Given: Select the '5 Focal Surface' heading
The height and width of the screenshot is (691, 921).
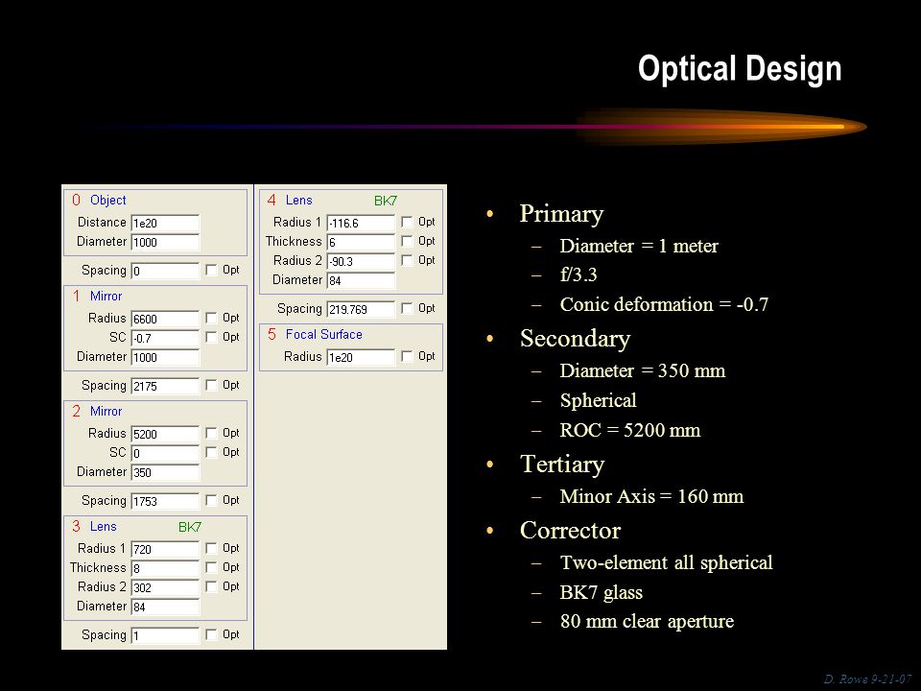Looking at the screenshot, I should pos(315,334).
